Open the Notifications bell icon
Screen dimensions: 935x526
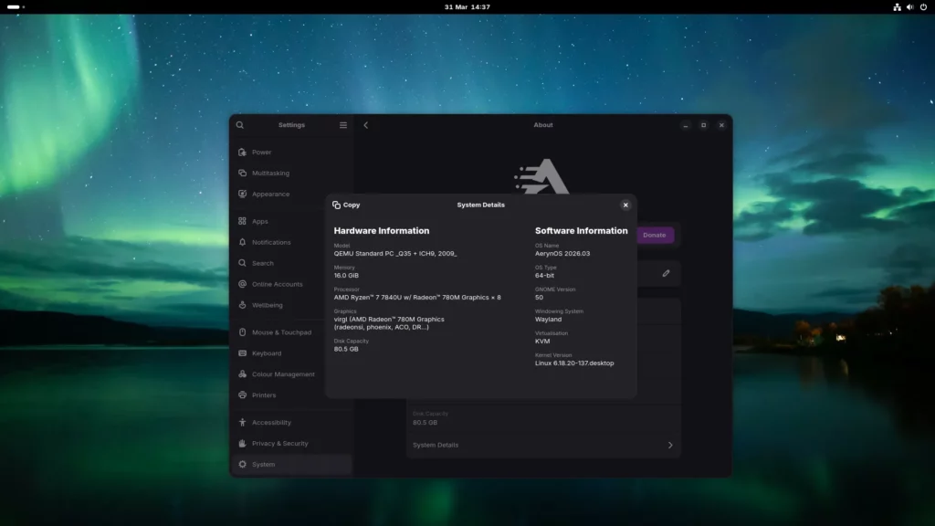(240, 242)
